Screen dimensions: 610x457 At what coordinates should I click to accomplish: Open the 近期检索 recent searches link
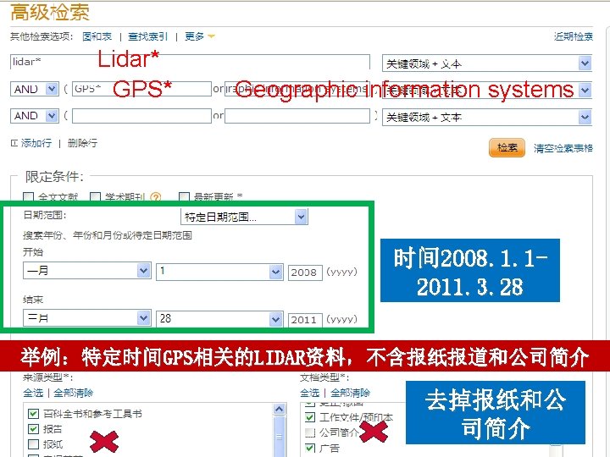(573, 36)
